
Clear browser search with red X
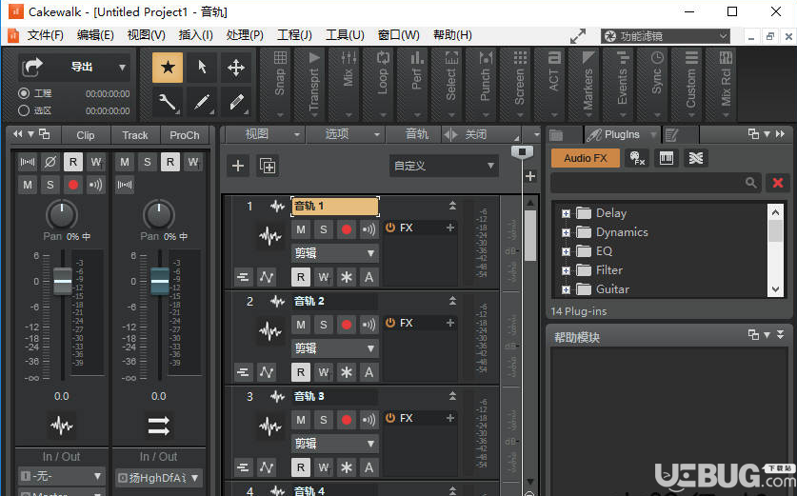(778, 183)
